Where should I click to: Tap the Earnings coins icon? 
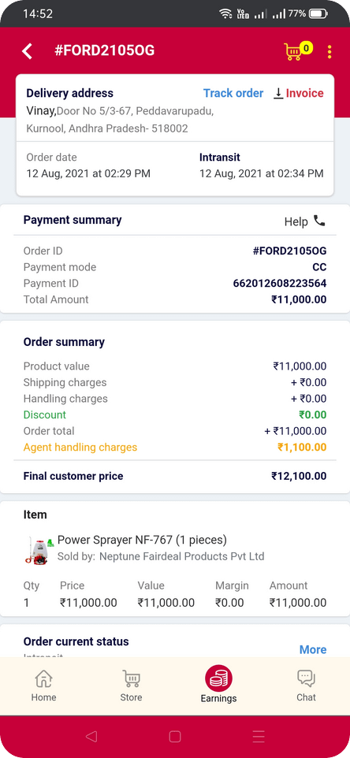point(218,678)
